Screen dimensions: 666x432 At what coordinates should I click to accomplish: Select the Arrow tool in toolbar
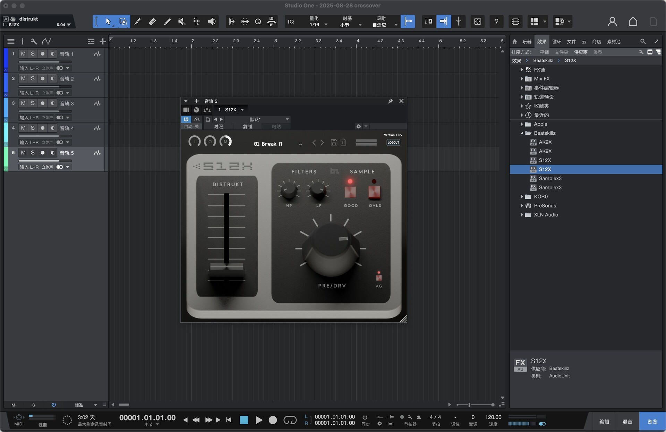point(108,22)
